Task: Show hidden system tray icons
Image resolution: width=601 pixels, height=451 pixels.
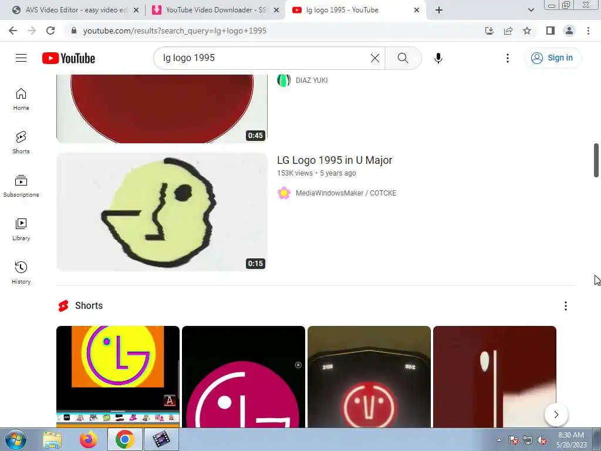Action: coord(499,440)
